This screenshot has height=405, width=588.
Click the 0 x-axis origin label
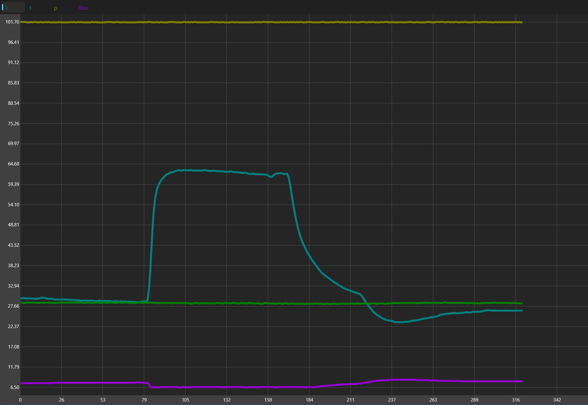point(20,400)
